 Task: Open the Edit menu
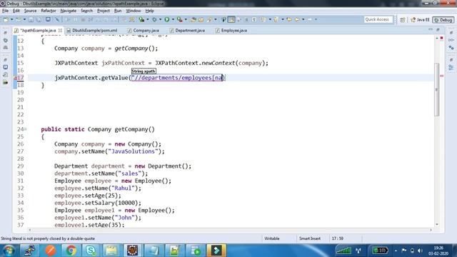[x=16, y=11]
